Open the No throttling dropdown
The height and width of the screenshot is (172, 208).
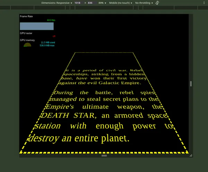pos(144,3)
